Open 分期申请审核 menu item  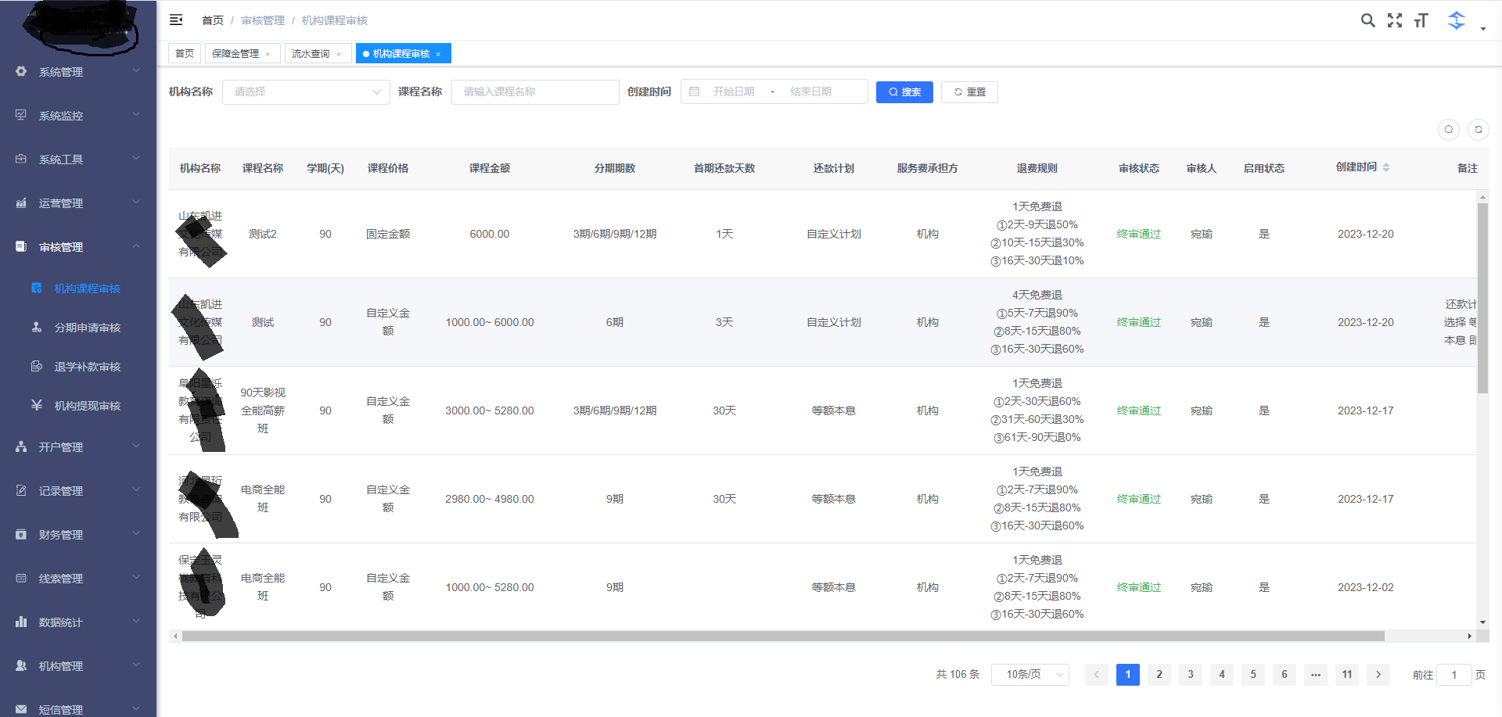coord(78,328)
